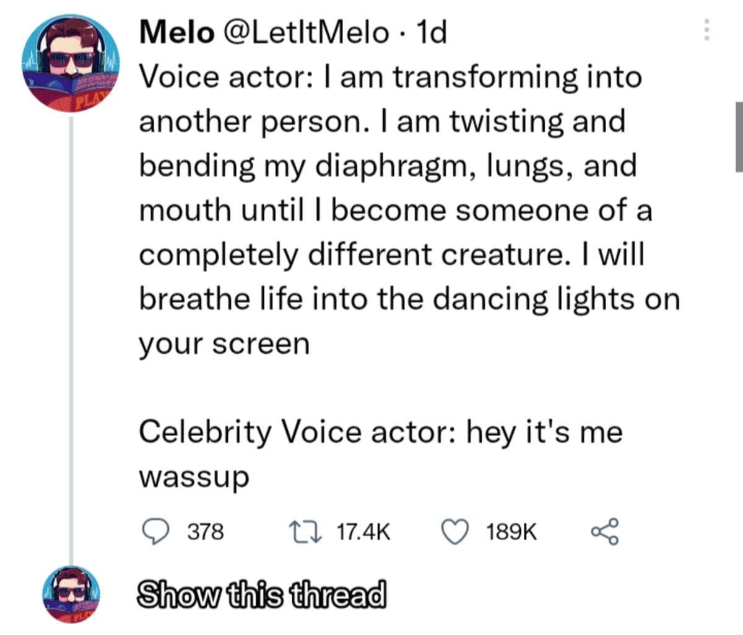This screenshot has width=743, height=635.
Task: Click the small avatar beside Show this thread
Action: pos(71,594)
